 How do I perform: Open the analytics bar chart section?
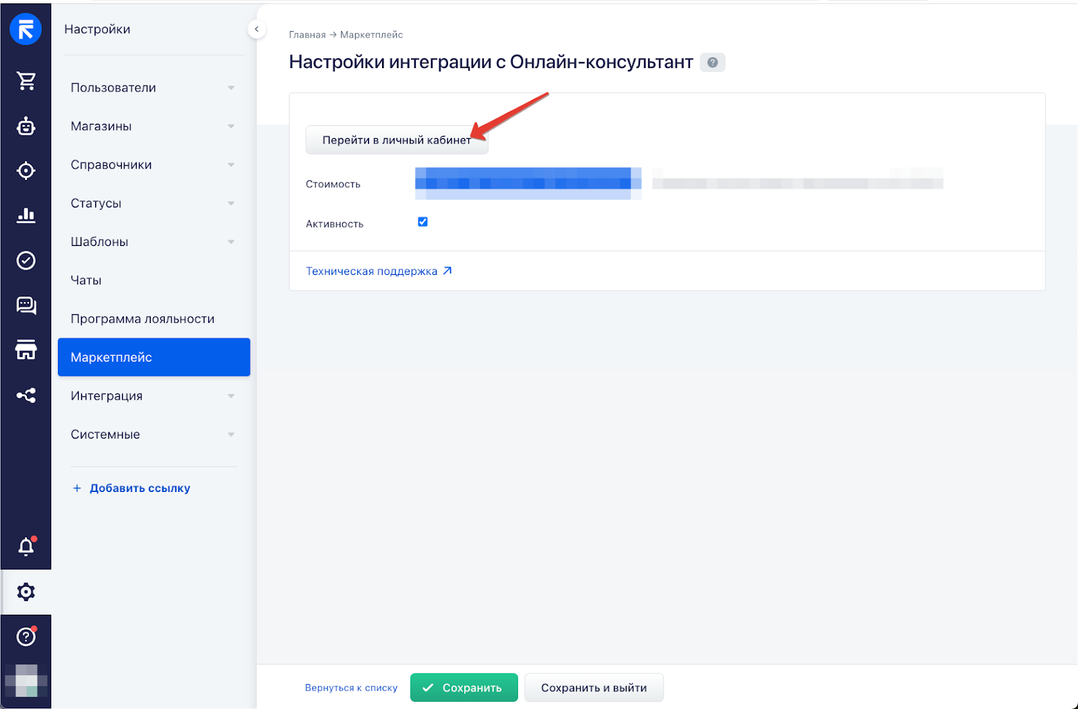(26, 216)
